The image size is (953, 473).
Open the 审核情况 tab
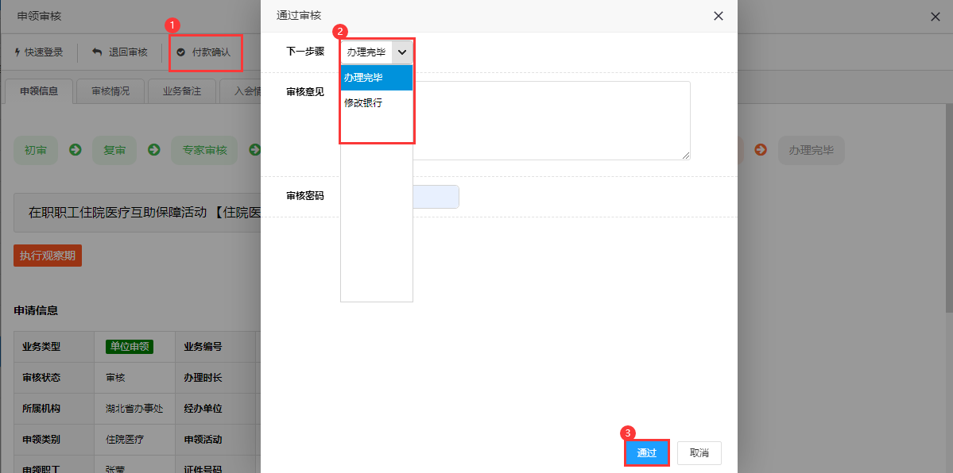110,92
